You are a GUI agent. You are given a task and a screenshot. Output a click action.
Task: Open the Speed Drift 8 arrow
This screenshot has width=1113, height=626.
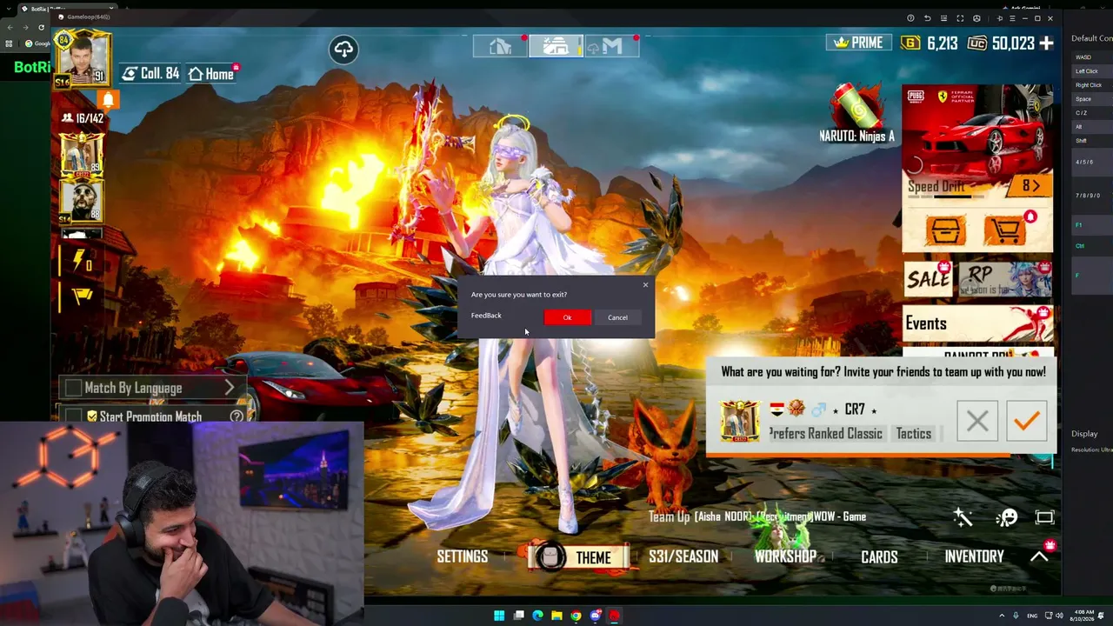tap(1032, 185)
